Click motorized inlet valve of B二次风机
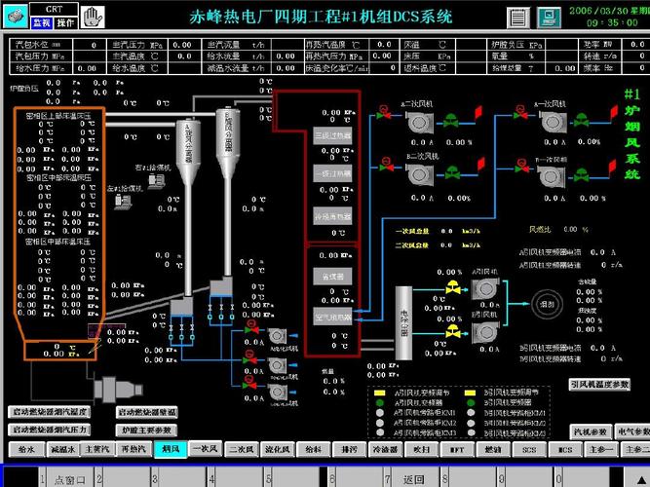Screen dimensions: 650x487 [386, 165]
